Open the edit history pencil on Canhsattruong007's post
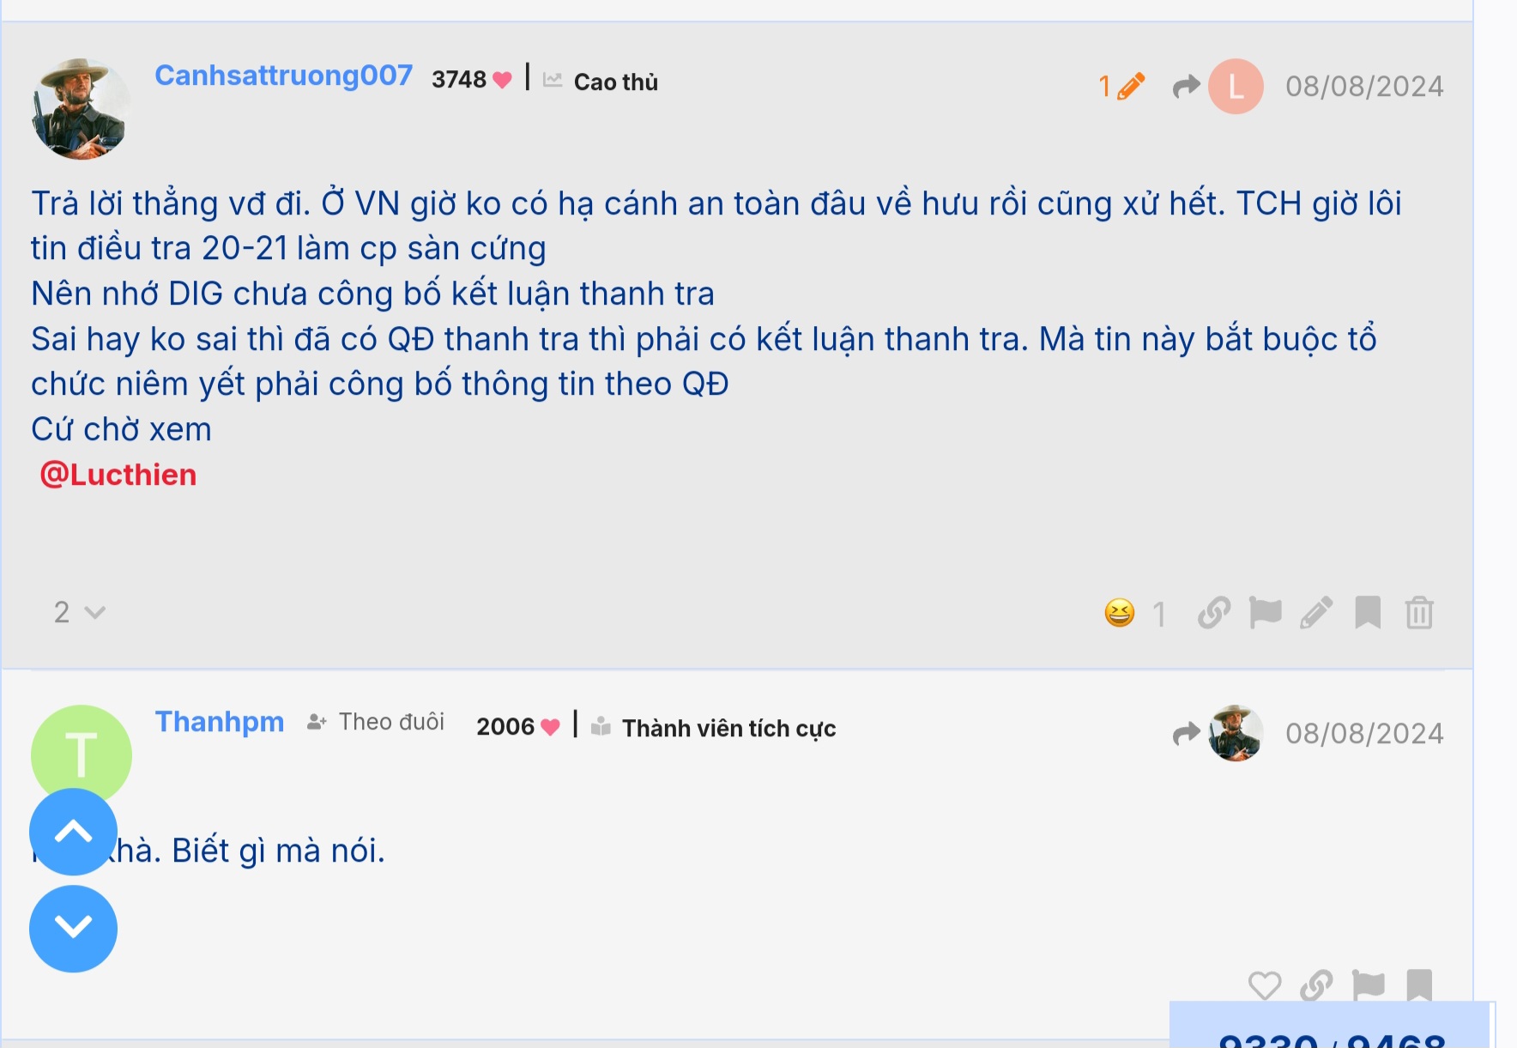The height and width of the screenshot is (1048, 1517). tap(1122, 86)
